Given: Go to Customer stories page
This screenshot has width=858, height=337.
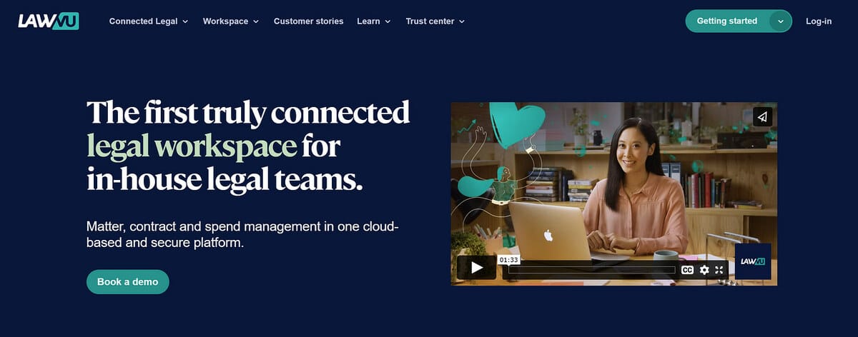Looking at the screenshot, I should [308, 21].
